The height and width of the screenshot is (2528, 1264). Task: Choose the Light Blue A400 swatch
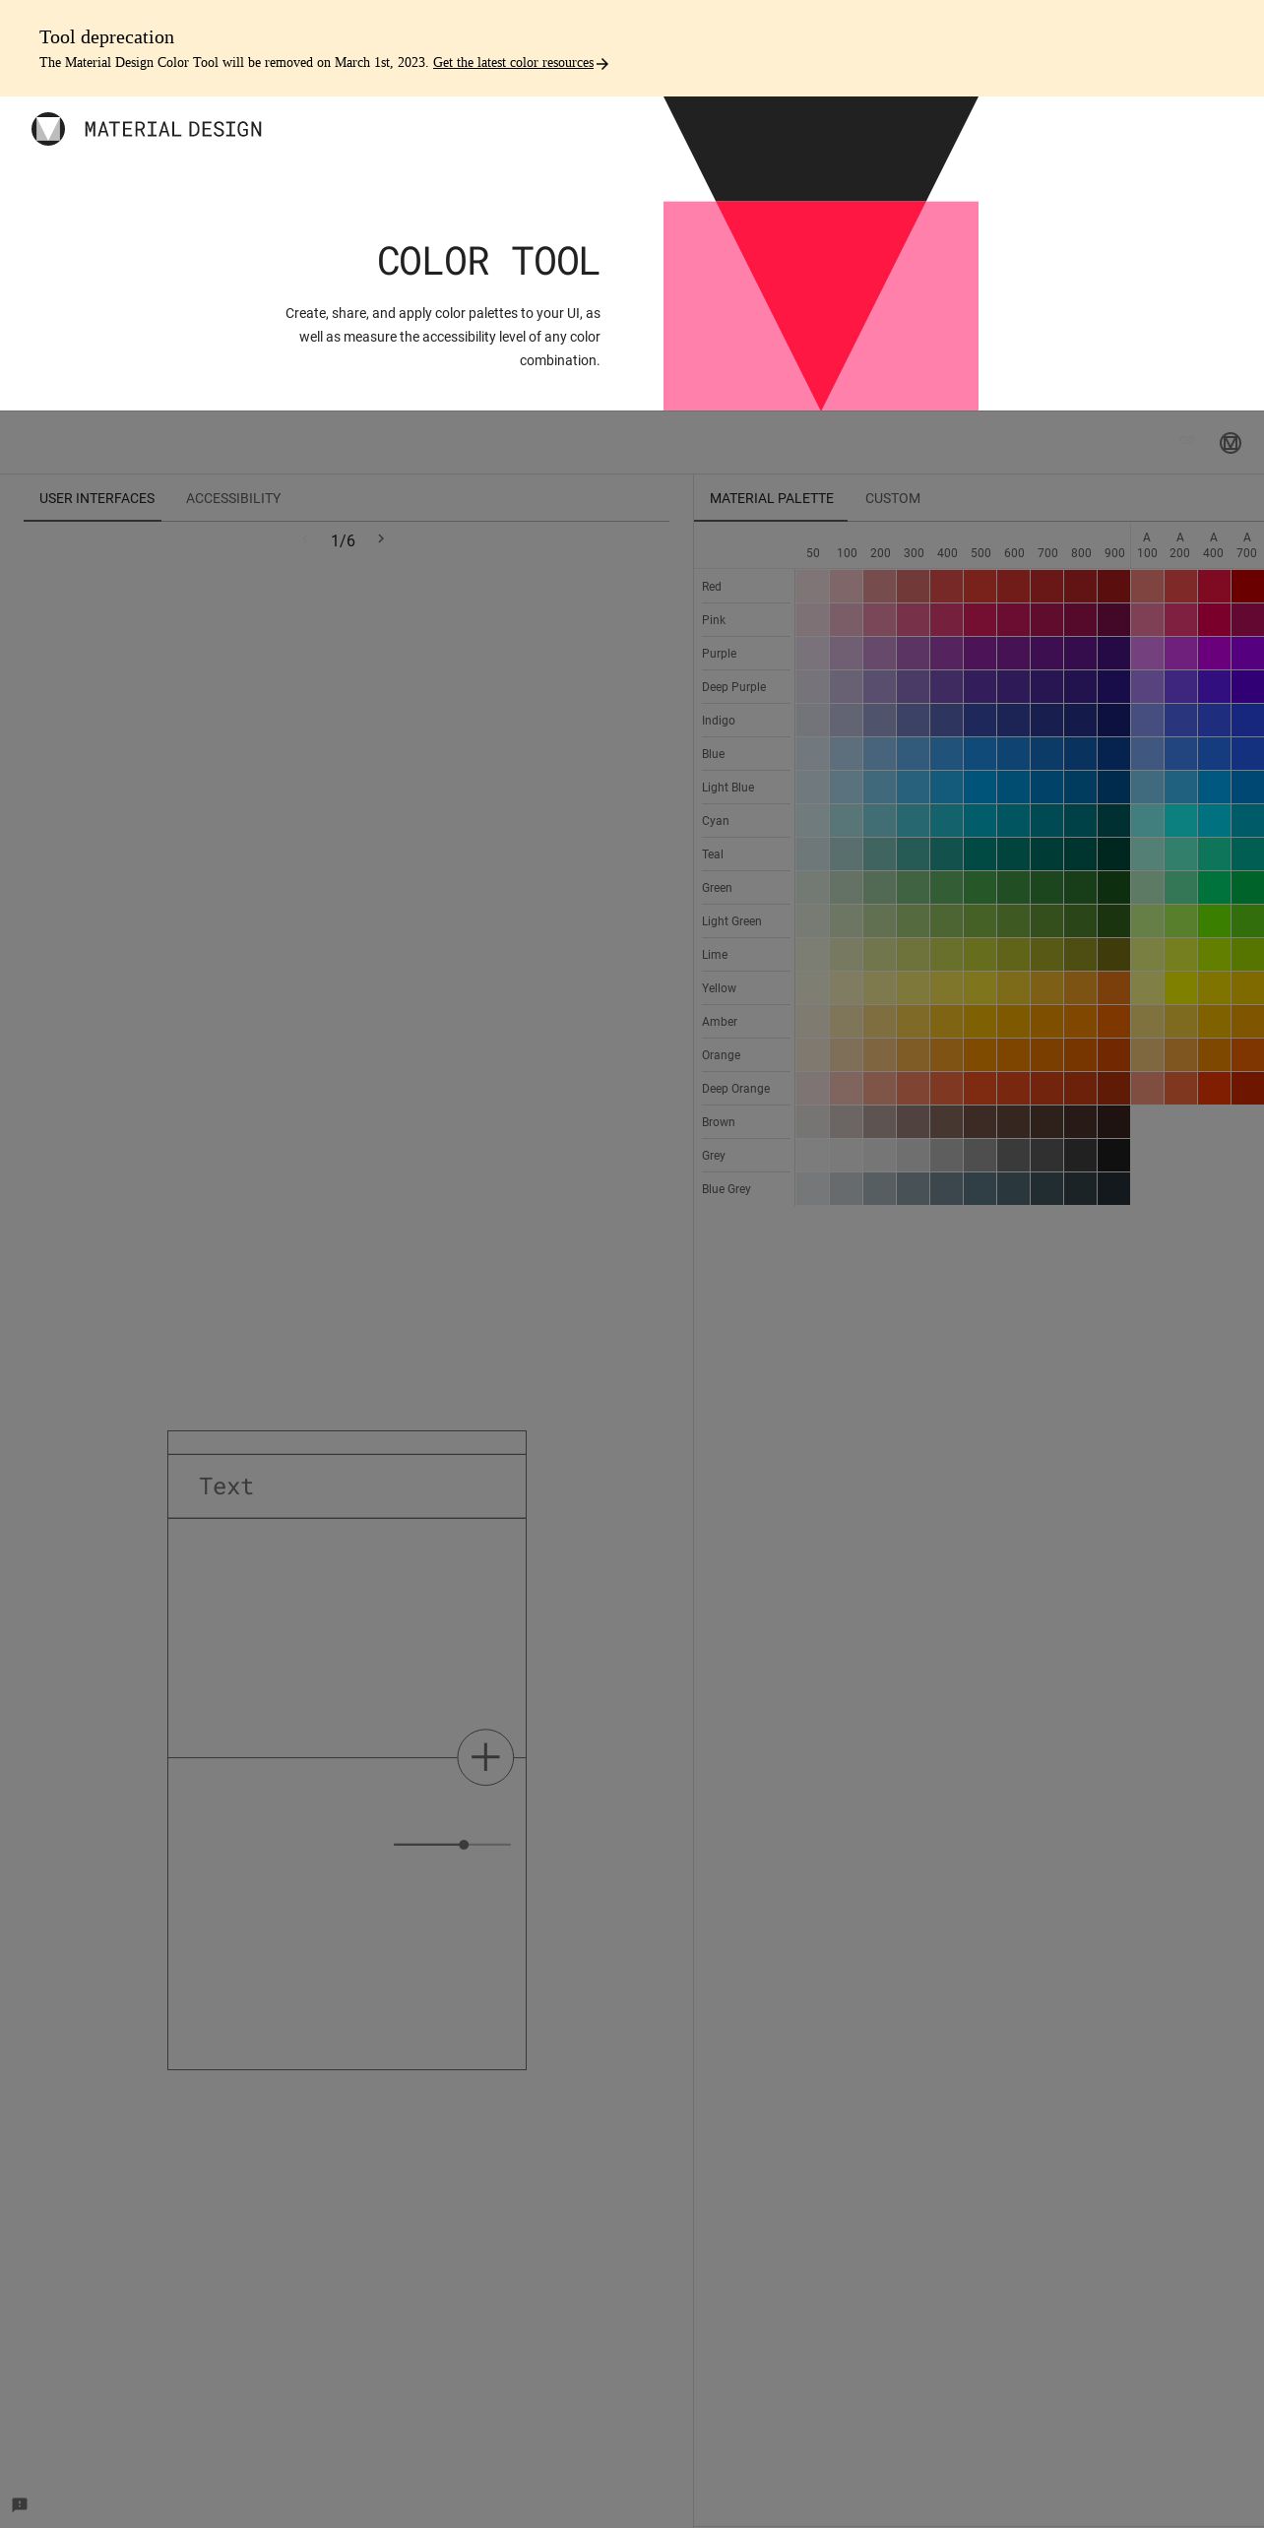click(1214, 788)
